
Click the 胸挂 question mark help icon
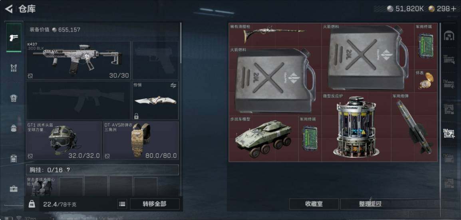tap(68, 170)
